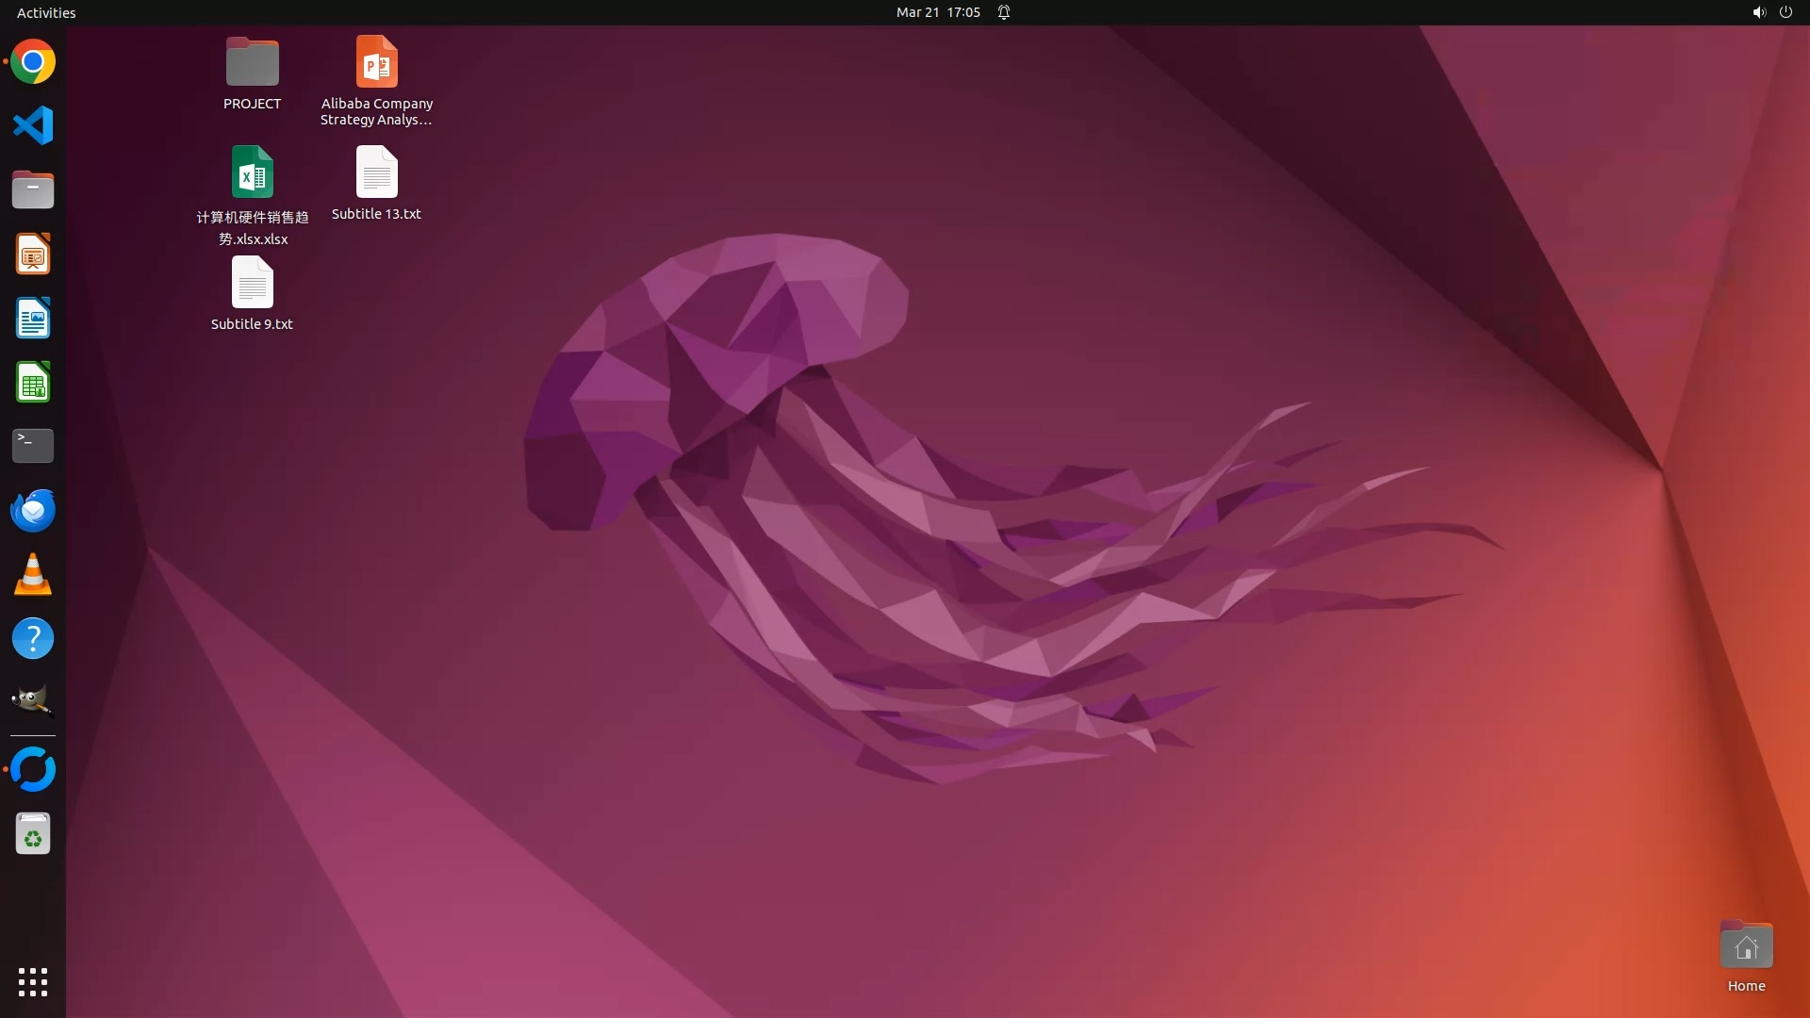Screen dimensions: 1810x1018
Task: Click the volume speaker icon
Action: [1758, 12]
